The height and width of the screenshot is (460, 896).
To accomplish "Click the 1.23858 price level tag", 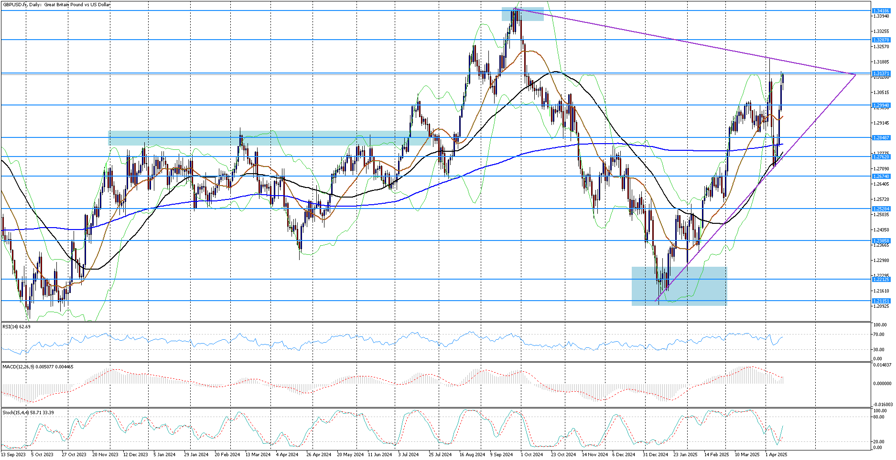I will [881, 241].
